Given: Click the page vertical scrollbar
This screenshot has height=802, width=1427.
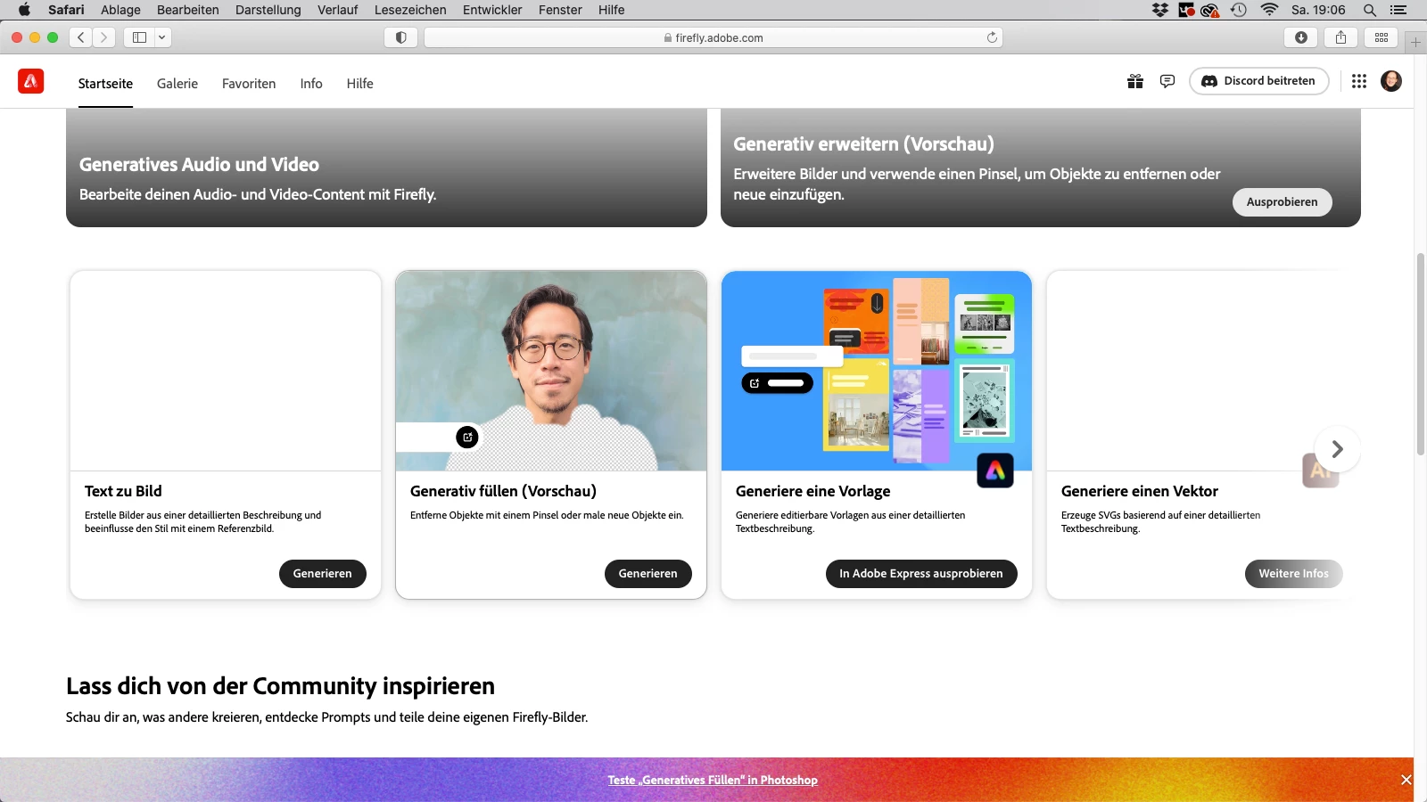Looking at the screenshot, I should (1420, 354).
